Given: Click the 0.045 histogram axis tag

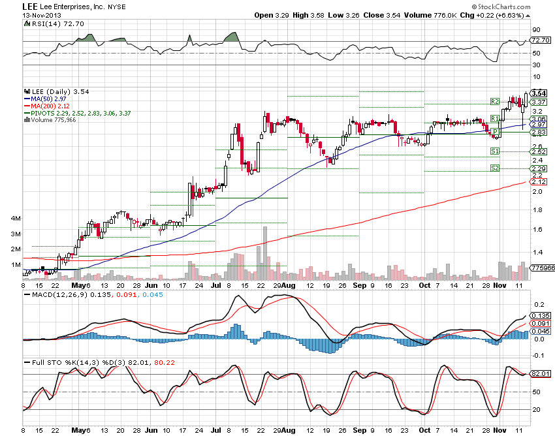Looking at the screenshot, I should point(541,332).
